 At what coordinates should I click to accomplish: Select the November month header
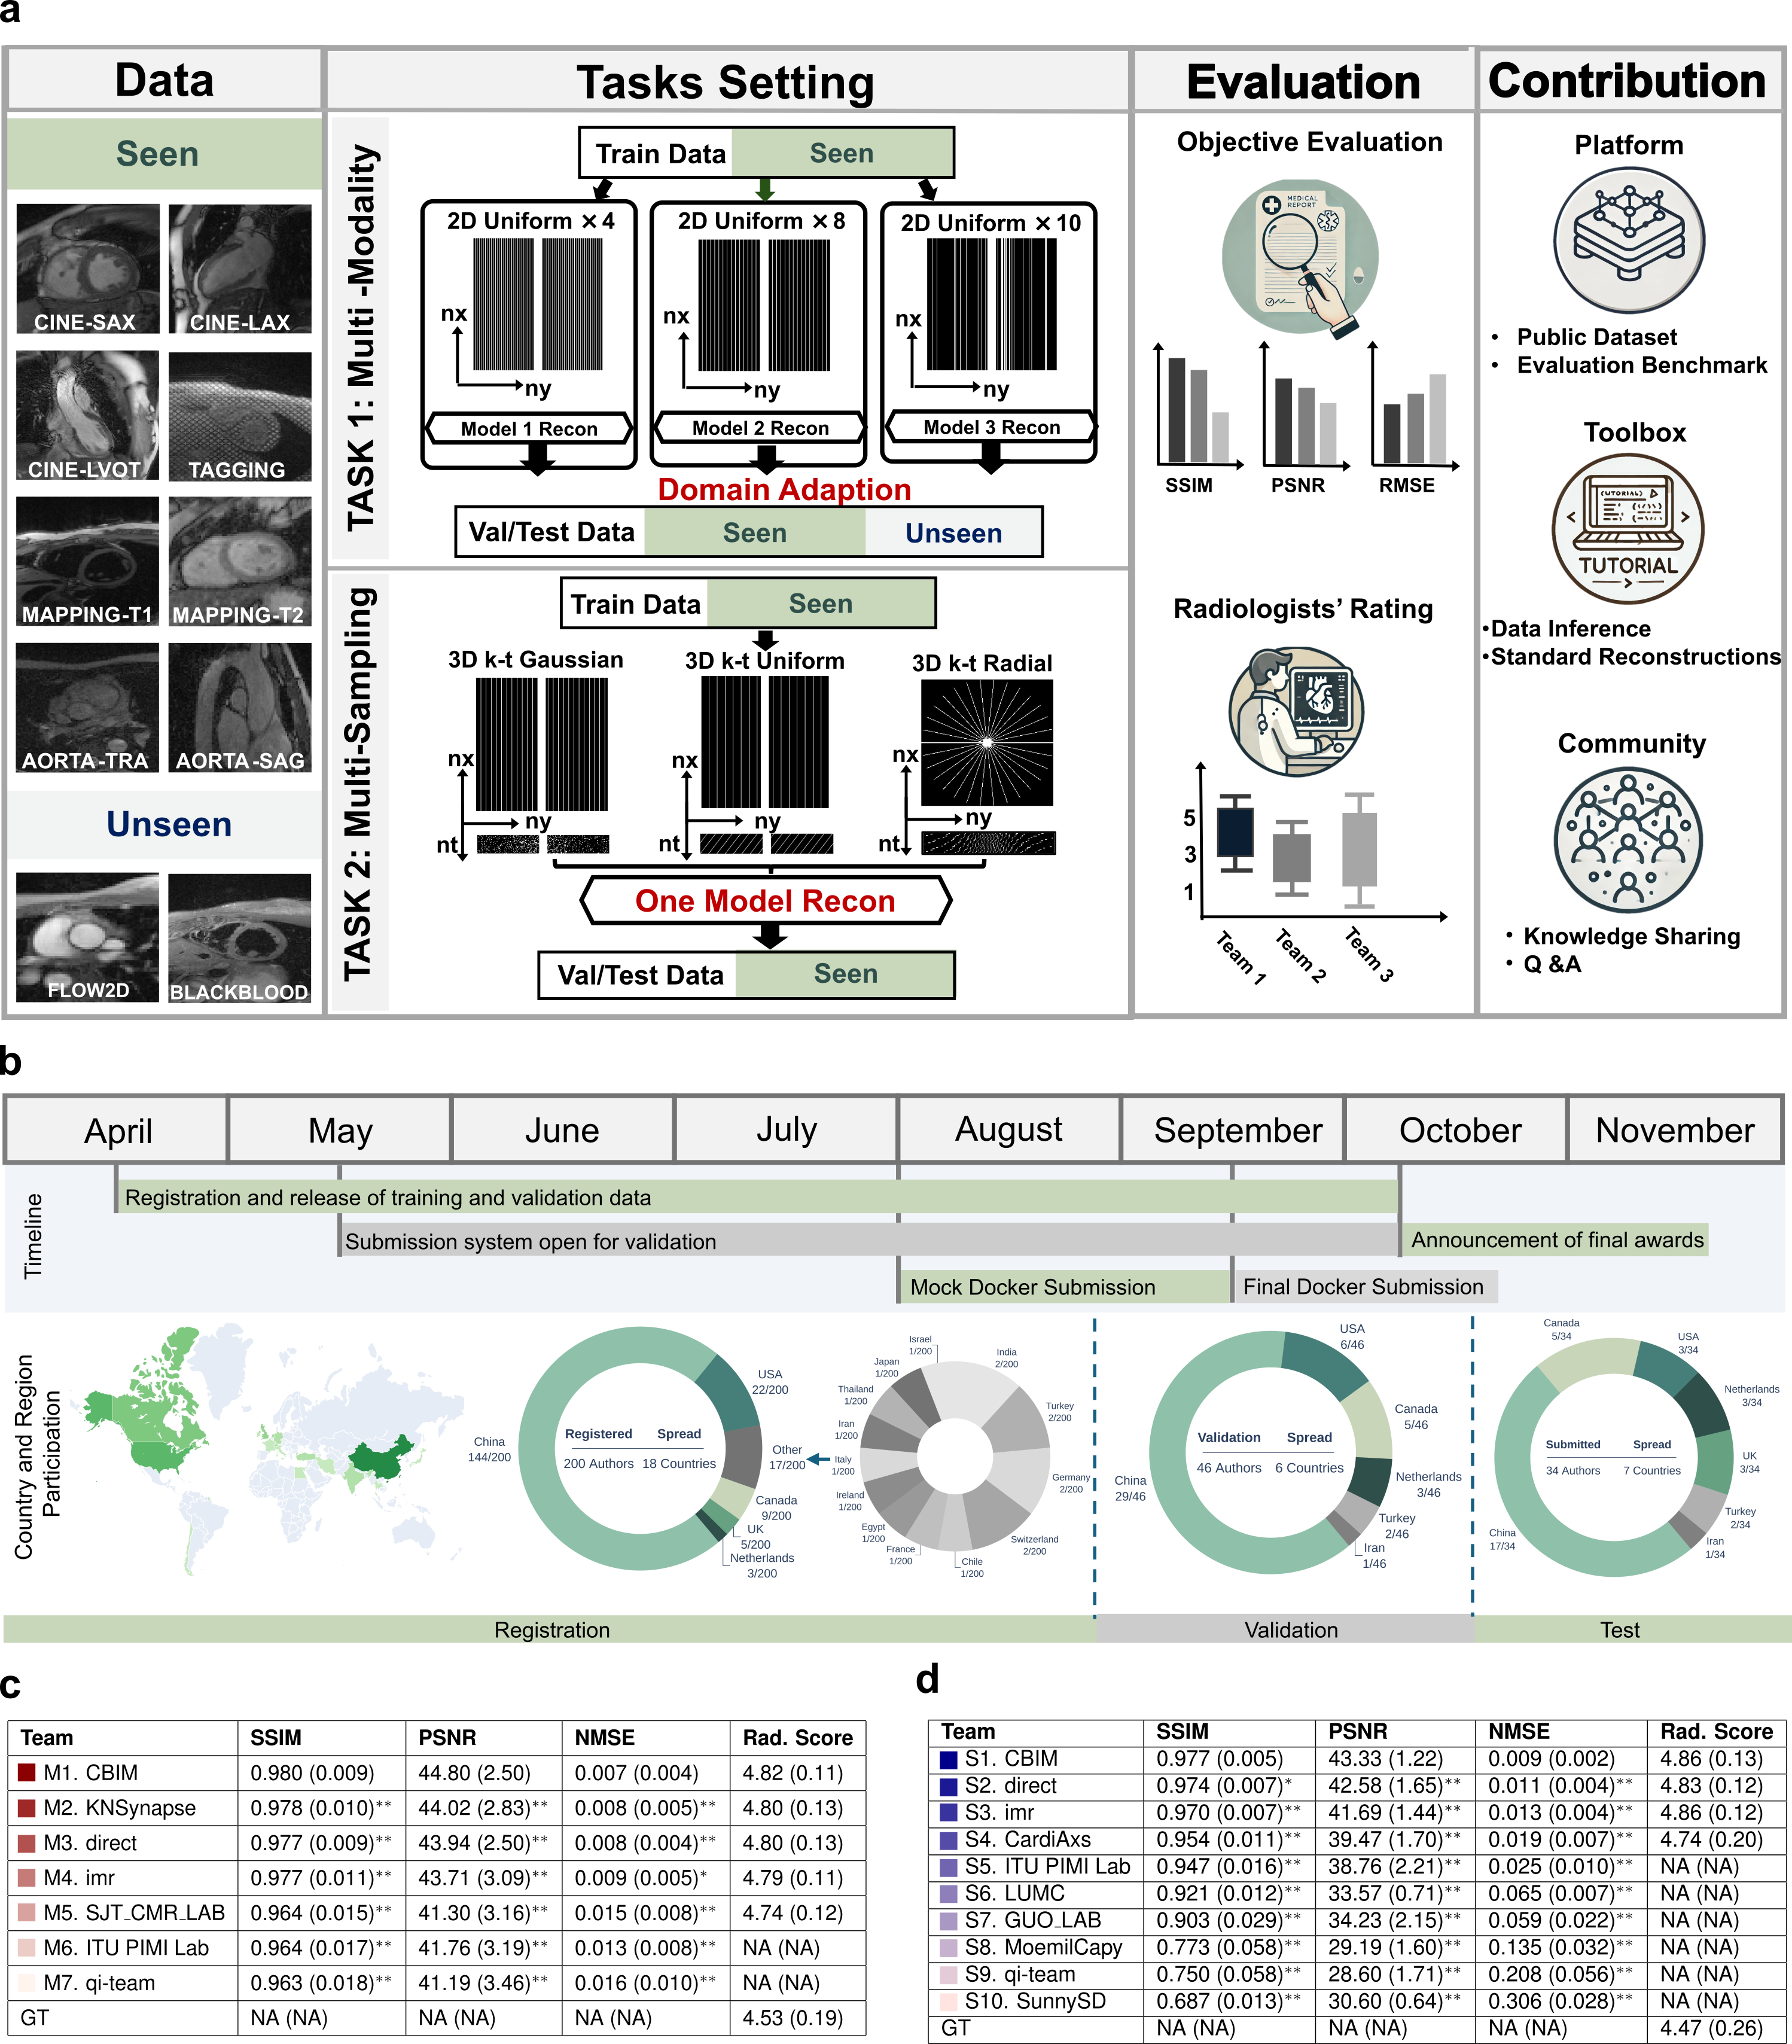point(1675,1130)
